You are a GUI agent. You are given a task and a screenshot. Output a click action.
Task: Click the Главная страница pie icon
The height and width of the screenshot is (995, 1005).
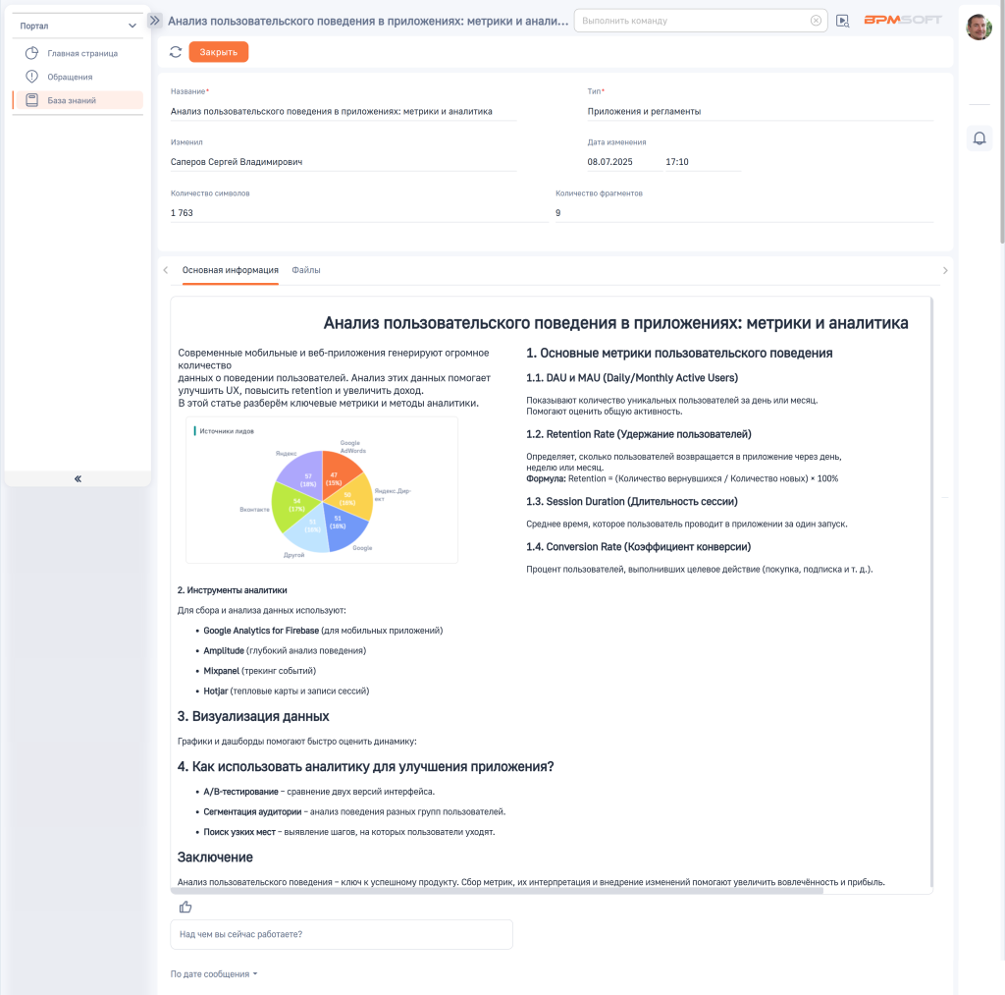pyautogui.click(x=31, y=53)
